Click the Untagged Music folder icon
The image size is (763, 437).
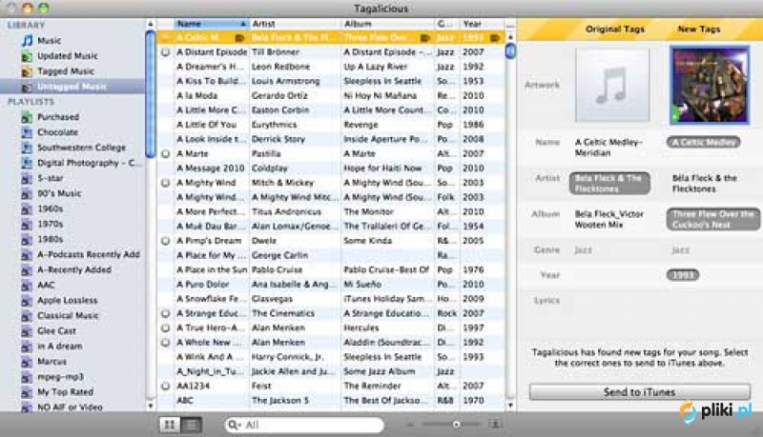28,87
